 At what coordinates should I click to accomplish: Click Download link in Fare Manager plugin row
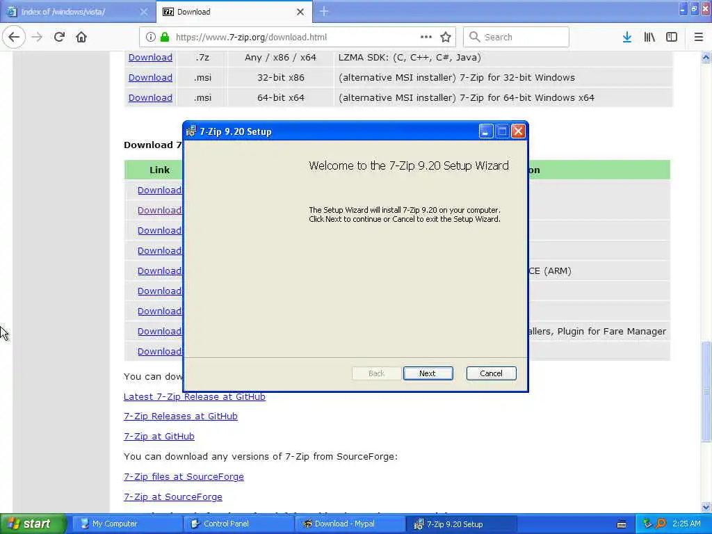[x=159, y=332]
